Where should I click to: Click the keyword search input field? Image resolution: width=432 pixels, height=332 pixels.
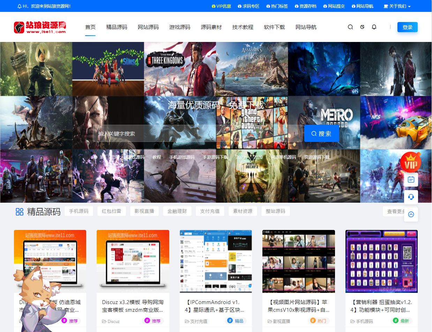(197, 133)
